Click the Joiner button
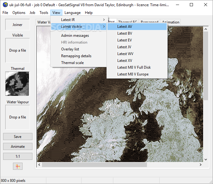This screenshot has height=184, width=213. [x=18, y=25]
